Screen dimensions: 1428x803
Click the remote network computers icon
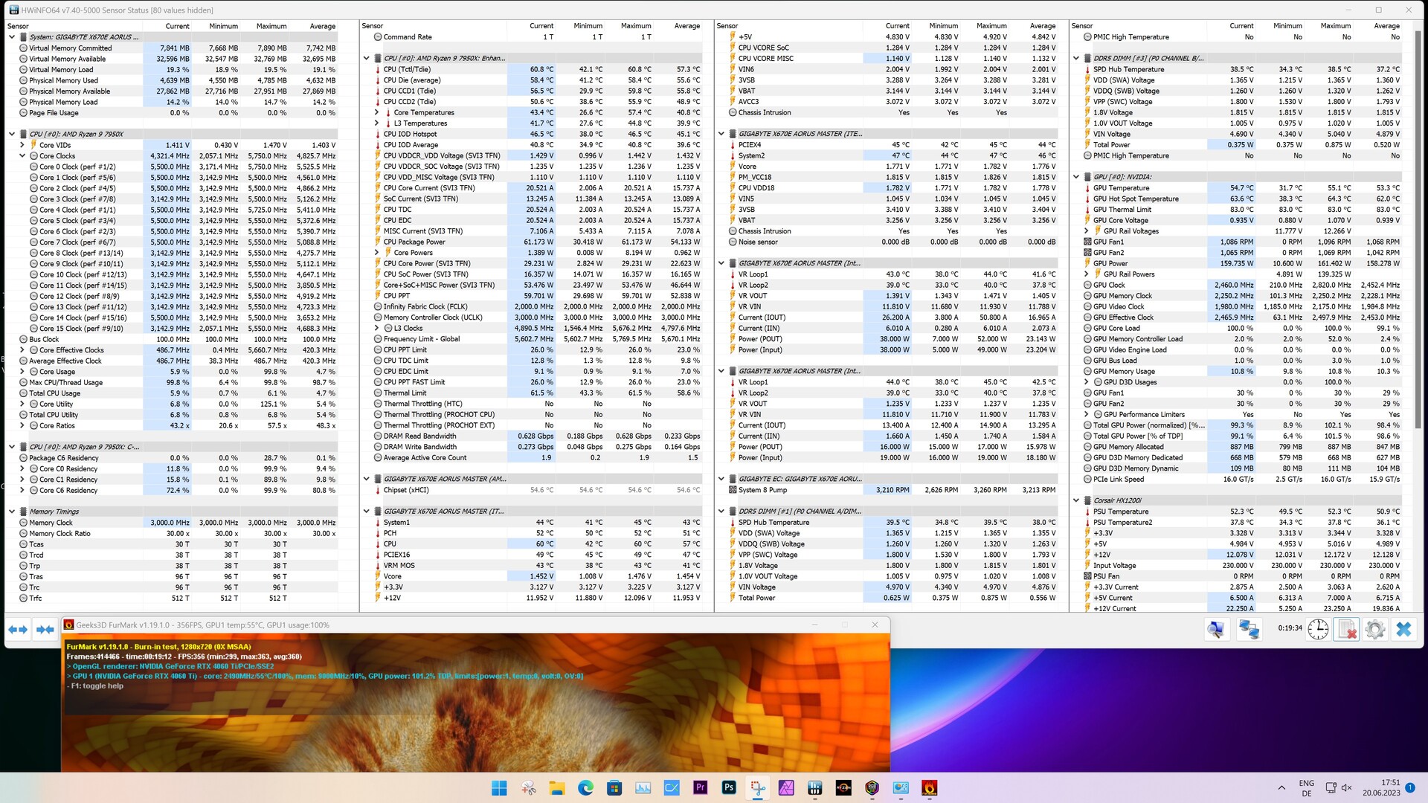coord(1249,630)
